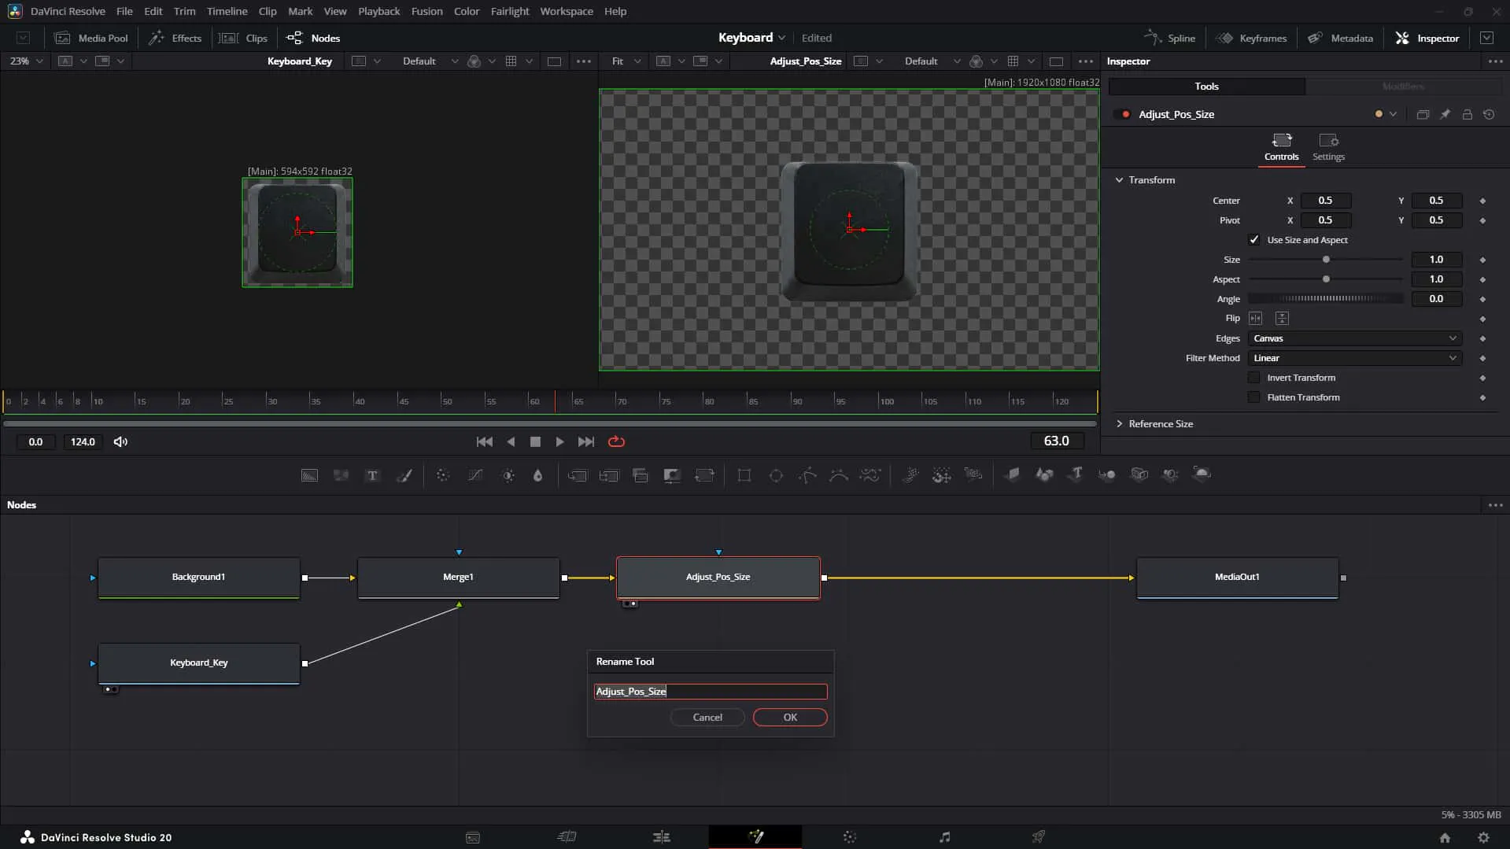Enable Invert Transform checkbox
This screenshot has height=849, width=1510.
point(1254,378)
